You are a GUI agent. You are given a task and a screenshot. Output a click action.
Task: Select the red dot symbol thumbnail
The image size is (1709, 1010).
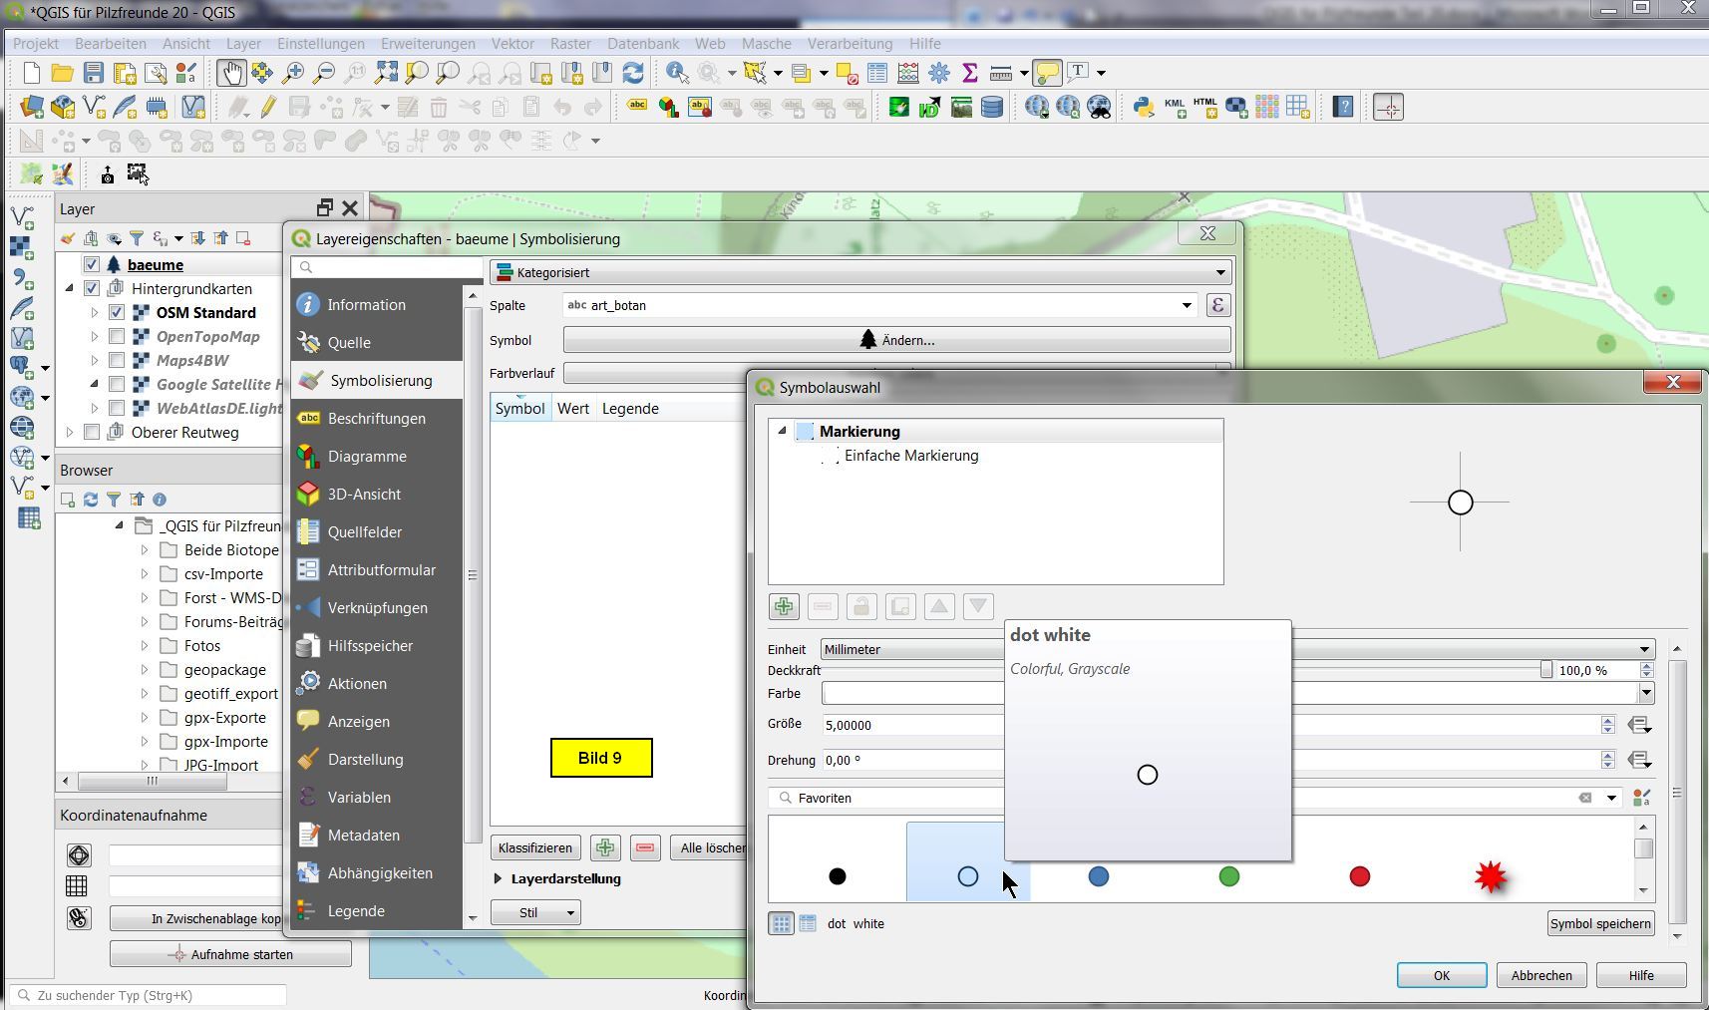1359,876
